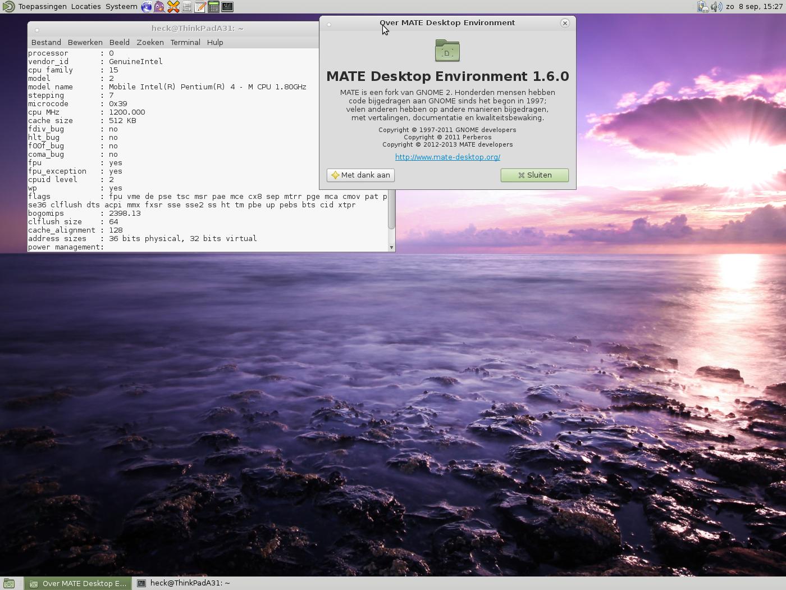
Task: Open the terminal Hulp menu
Action: (x=215, y=42)
